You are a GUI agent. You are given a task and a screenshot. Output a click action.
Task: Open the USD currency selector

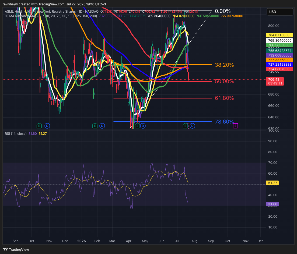[x=280, y=12]
